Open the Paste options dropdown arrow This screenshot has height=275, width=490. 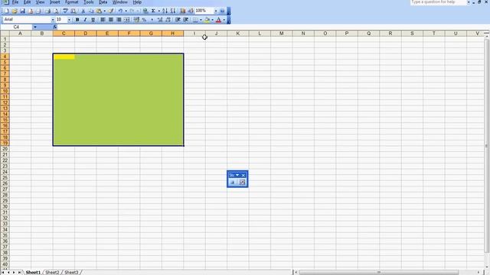click(104, 11)
